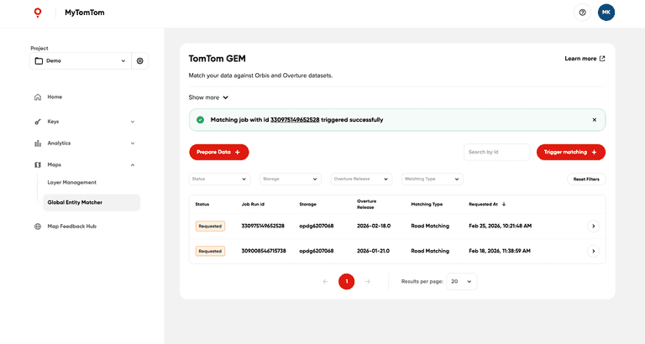Open the Demo project dropdown

(81, 60)
